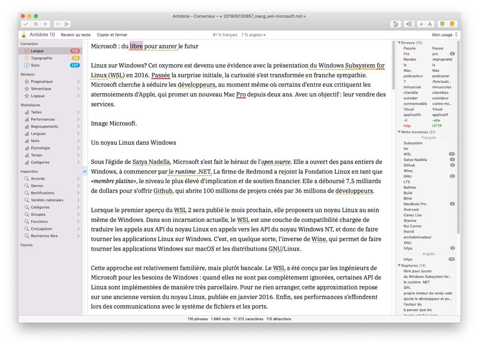The image size is (479, 347).
Task: Collapse the Mots inconnus (21) section
Action: 399,132
